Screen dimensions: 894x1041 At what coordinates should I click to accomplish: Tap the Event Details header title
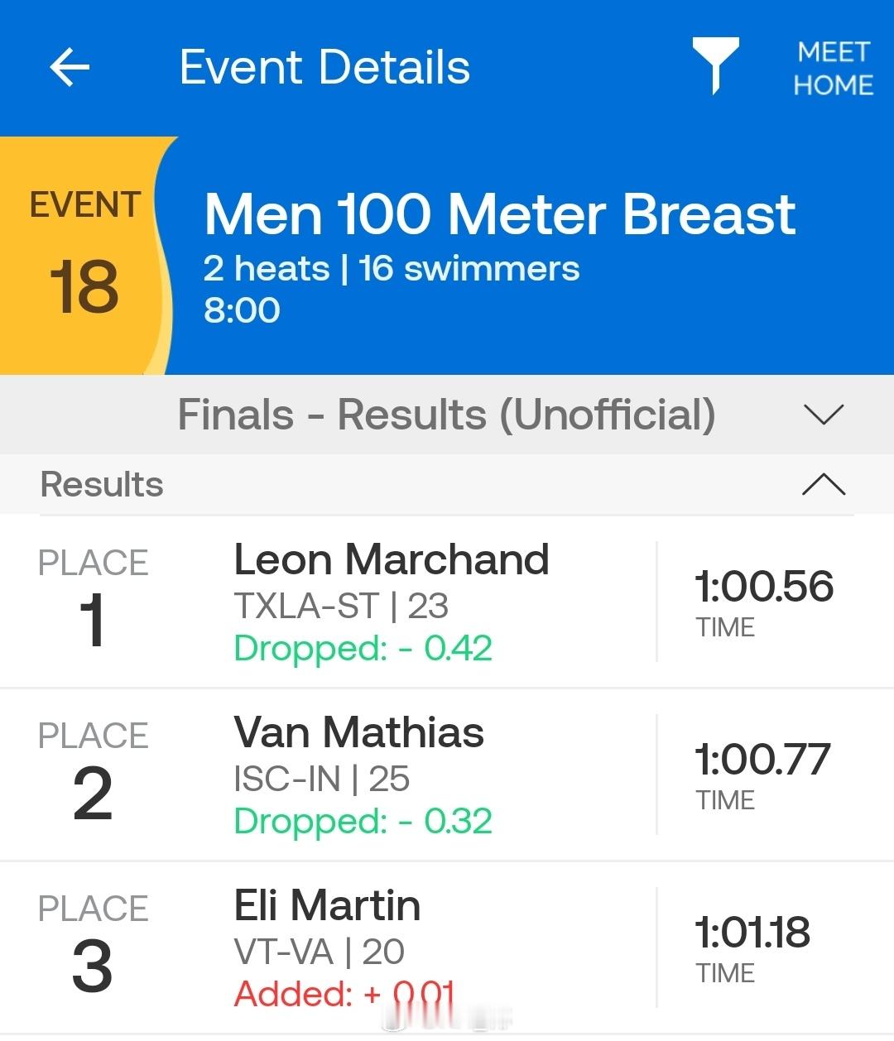324,67
